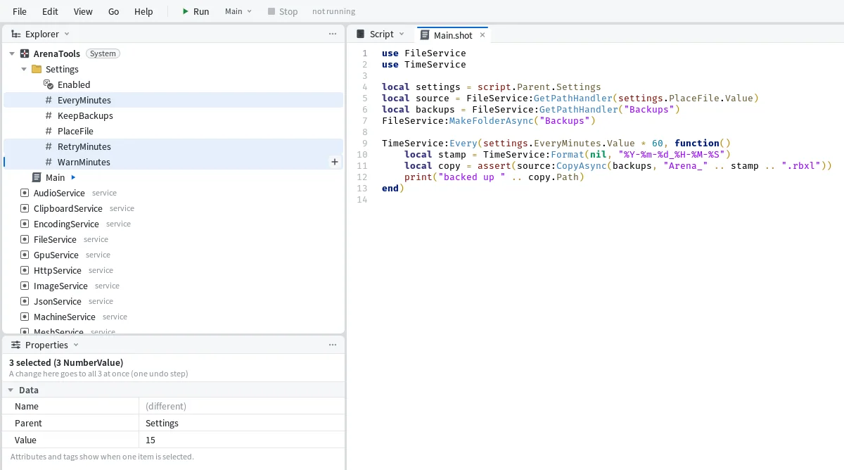Click the Run button
This screenshot has width=844, height=470.
[196, 11]
